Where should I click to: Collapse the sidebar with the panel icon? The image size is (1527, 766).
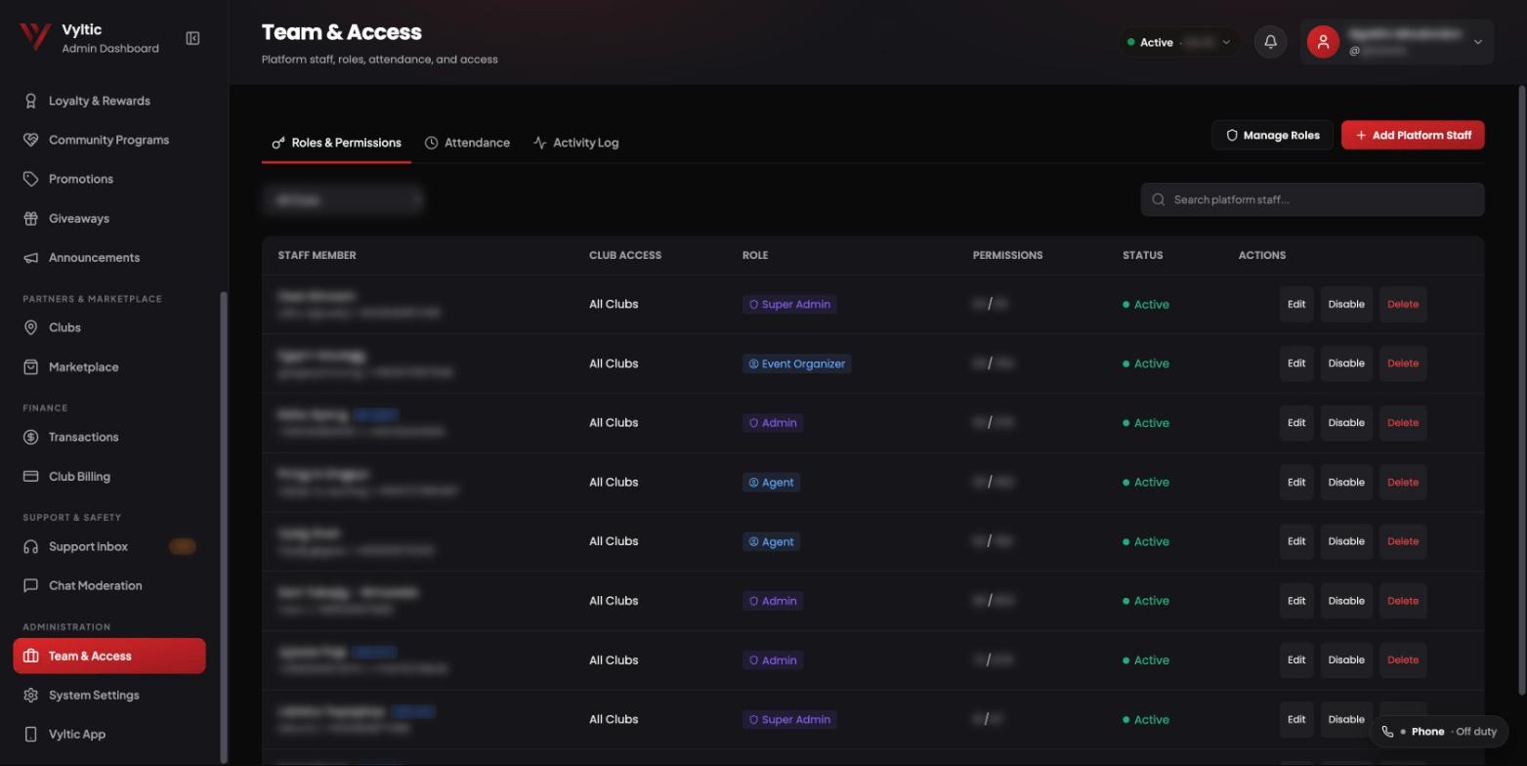(192, 38)
